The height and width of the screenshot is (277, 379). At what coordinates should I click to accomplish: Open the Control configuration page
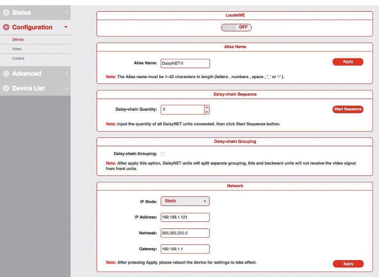pos(18,58)
